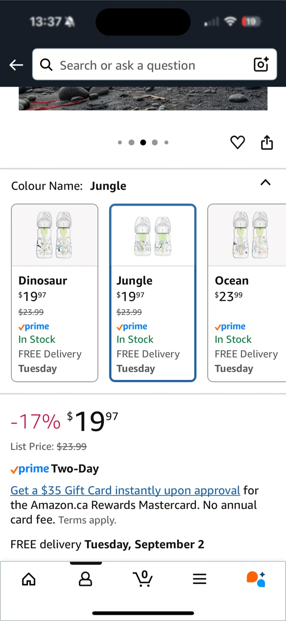
Task: Focus the search or ask field
Action: pyautogui.click(x=155, y=65)
